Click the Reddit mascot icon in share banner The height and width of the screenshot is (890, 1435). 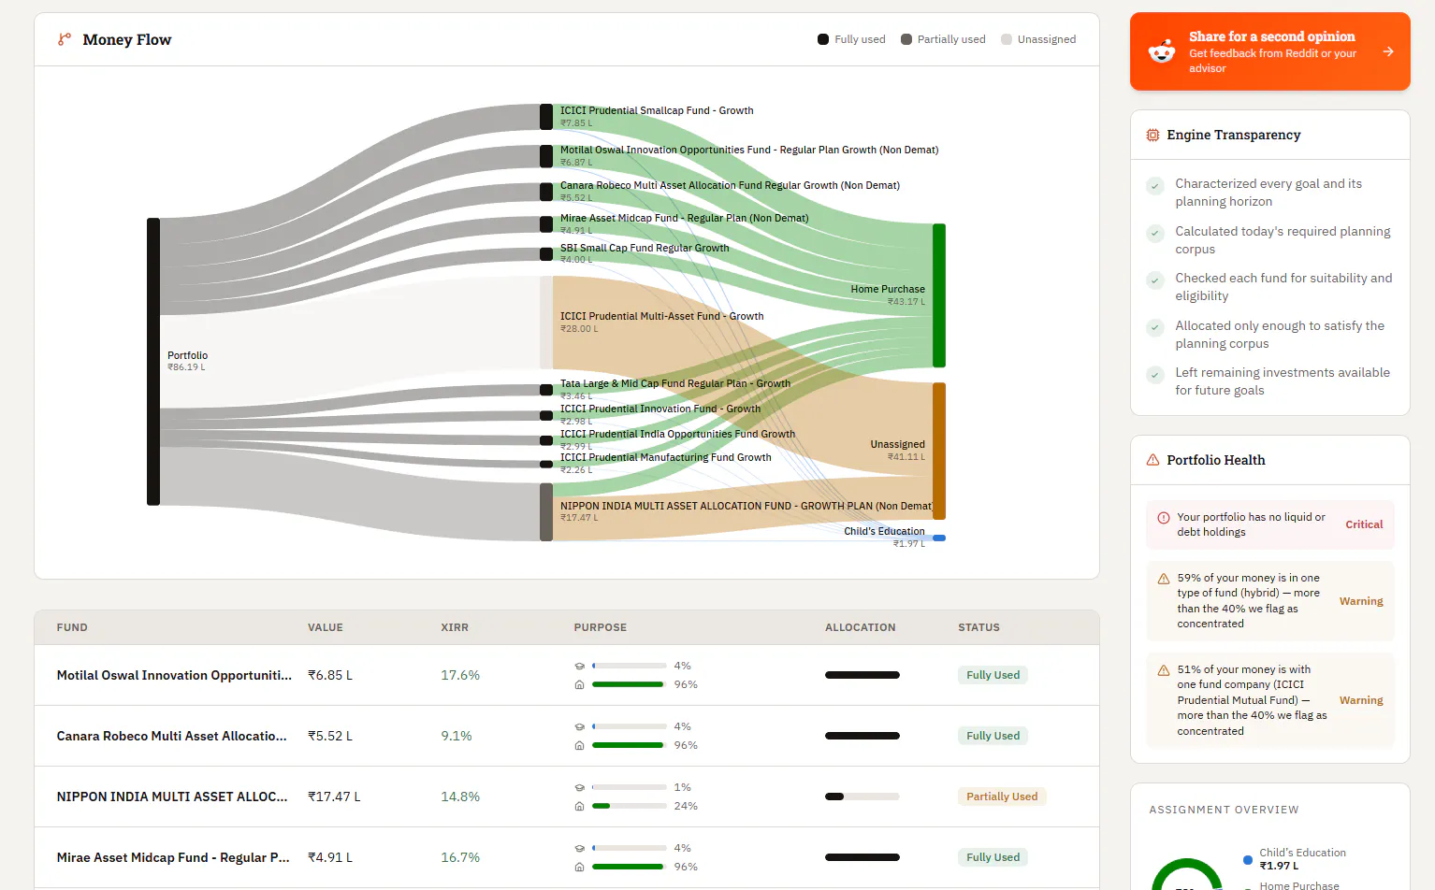click(1162, 51)
